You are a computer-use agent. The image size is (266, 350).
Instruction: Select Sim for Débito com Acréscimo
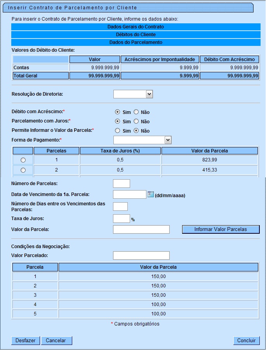click(118, 112)
